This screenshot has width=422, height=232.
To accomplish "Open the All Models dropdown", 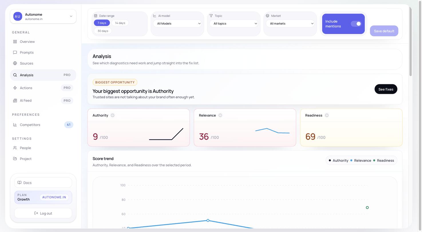I will pos(177,24).
